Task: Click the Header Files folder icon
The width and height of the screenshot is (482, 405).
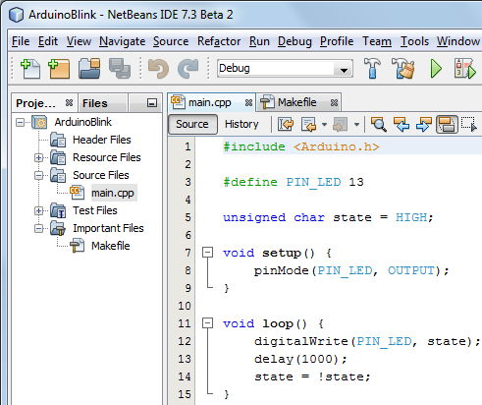Action: point(58,140)
